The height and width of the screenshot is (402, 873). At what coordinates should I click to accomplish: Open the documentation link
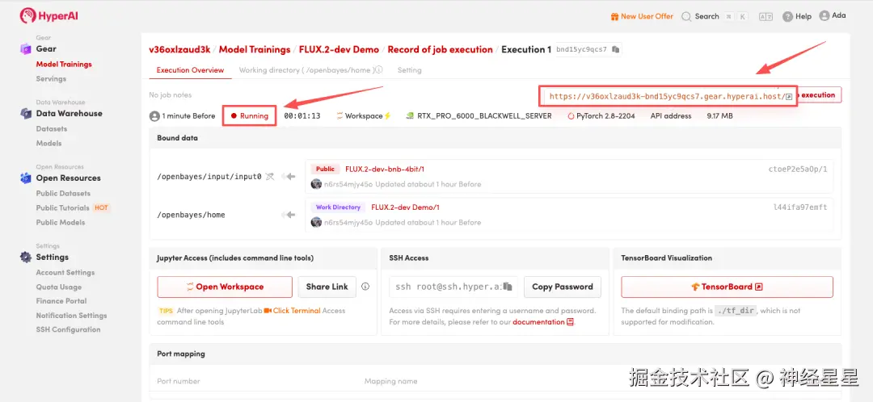click(x=538, y=322)
